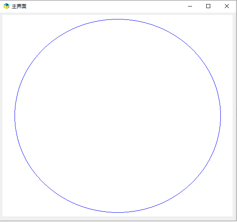Click the bottommost point of the circle outline
Image resolution: width=237 pixels, height=222 pixels.
point(117,212)
